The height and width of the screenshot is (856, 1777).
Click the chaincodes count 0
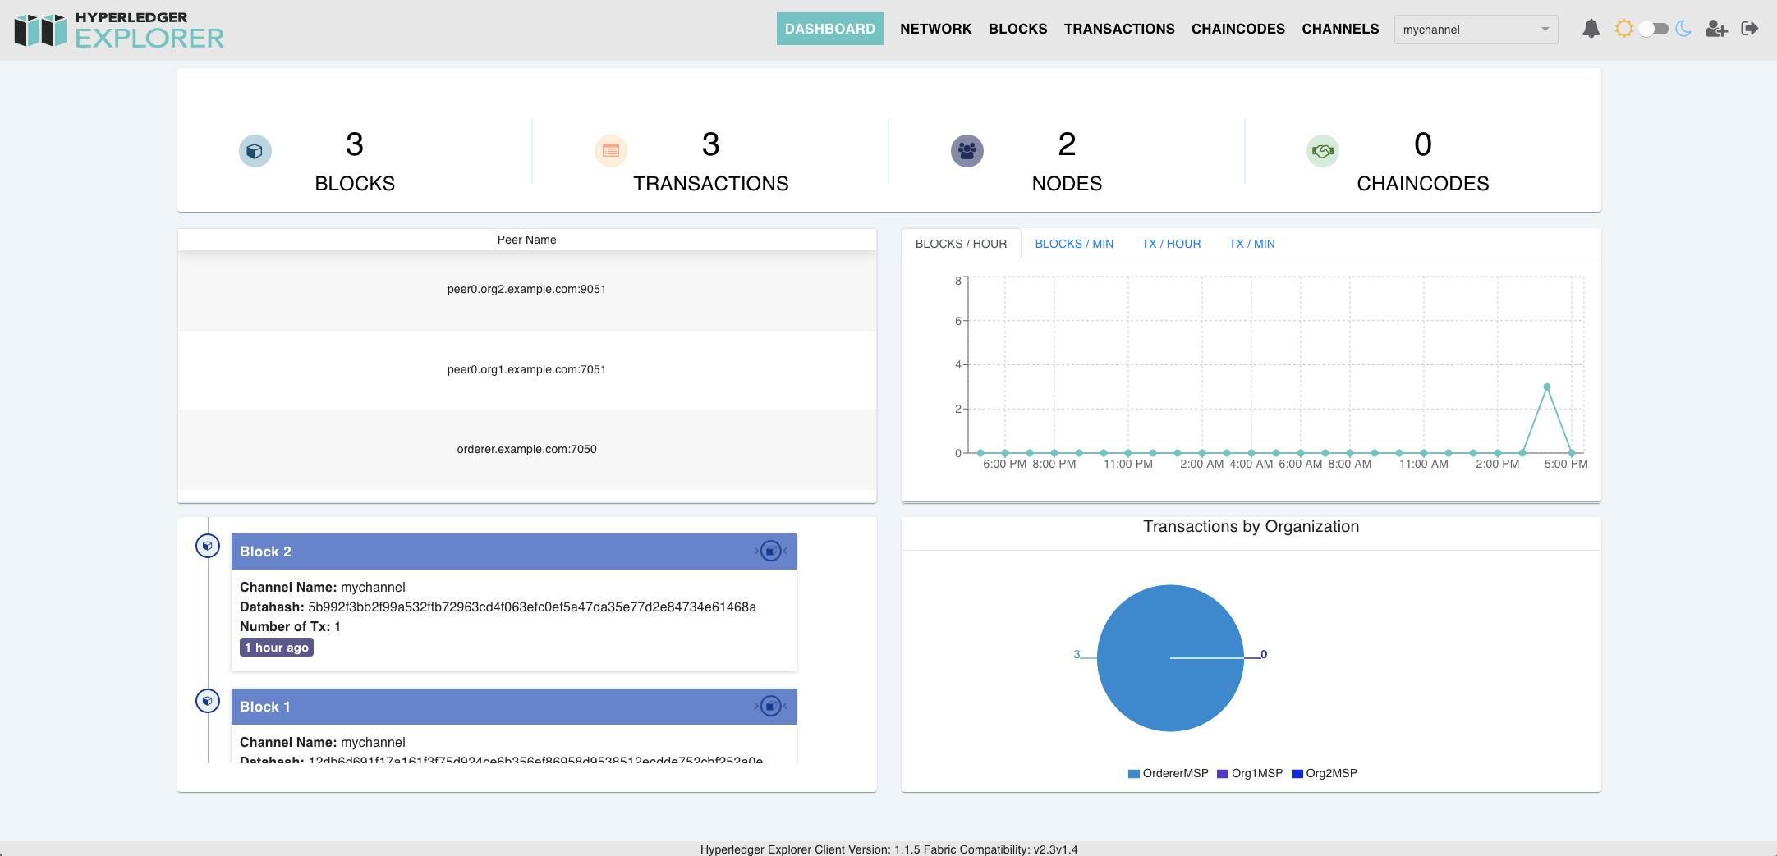point(1423,144)
